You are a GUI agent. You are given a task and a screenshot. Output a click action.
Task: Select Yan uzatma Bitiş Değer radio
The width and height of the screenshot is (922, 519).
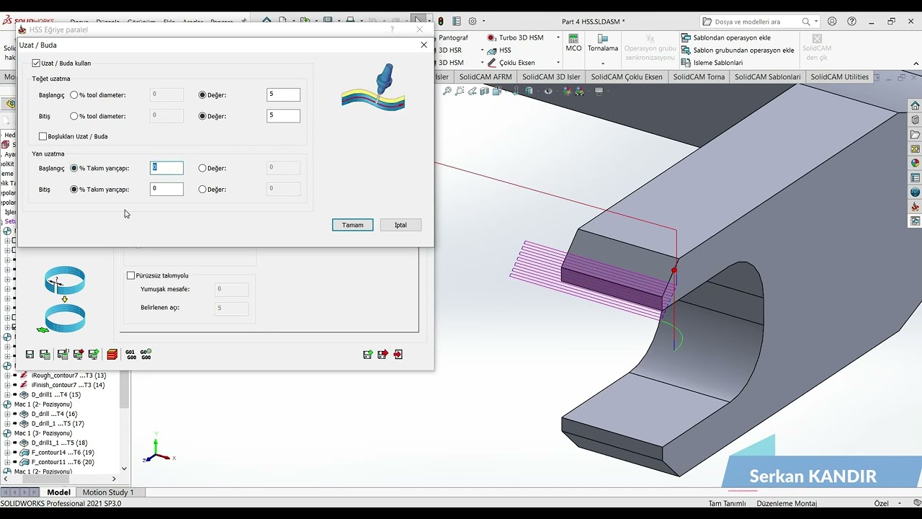coord(202,190)
